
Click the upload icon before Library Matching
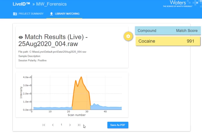coord(51,14)
